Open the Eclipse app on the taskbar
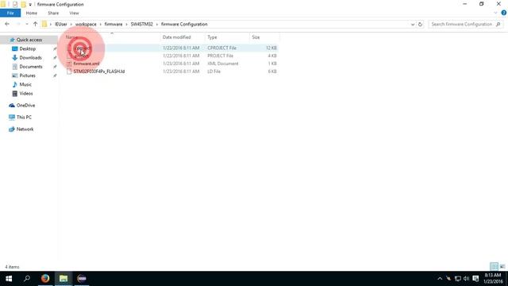 82,279
